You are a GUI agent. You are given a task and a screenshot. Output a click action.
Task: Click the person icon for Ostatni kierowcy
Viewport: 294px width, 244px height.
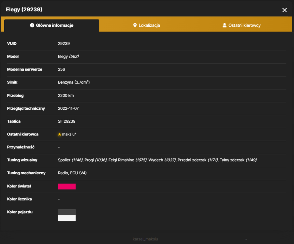224,25
